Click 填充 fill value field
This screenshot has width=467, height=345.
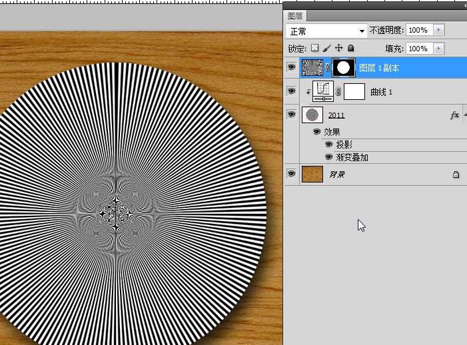[420, 49]
